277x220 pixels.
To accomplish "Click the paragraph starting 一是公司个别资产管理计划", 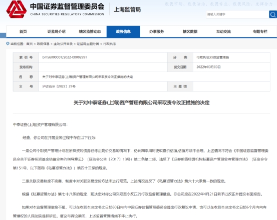I will (141, 159).
